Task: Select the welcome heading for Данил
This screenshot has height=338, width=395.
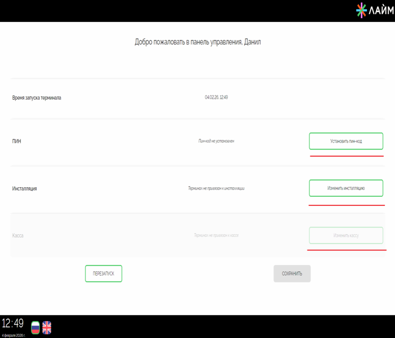Action: (198, 42)
